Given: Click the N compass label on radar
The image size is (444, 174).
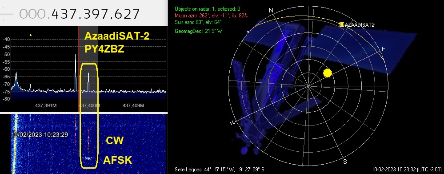Looking at the screenshot, I should (x=271, y=11).
